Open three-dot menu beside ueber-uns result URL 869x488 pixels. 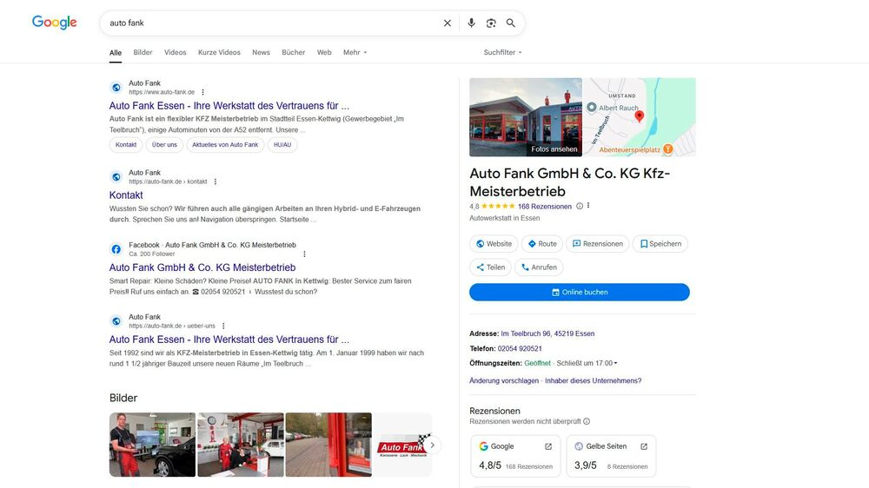(223, 326)
